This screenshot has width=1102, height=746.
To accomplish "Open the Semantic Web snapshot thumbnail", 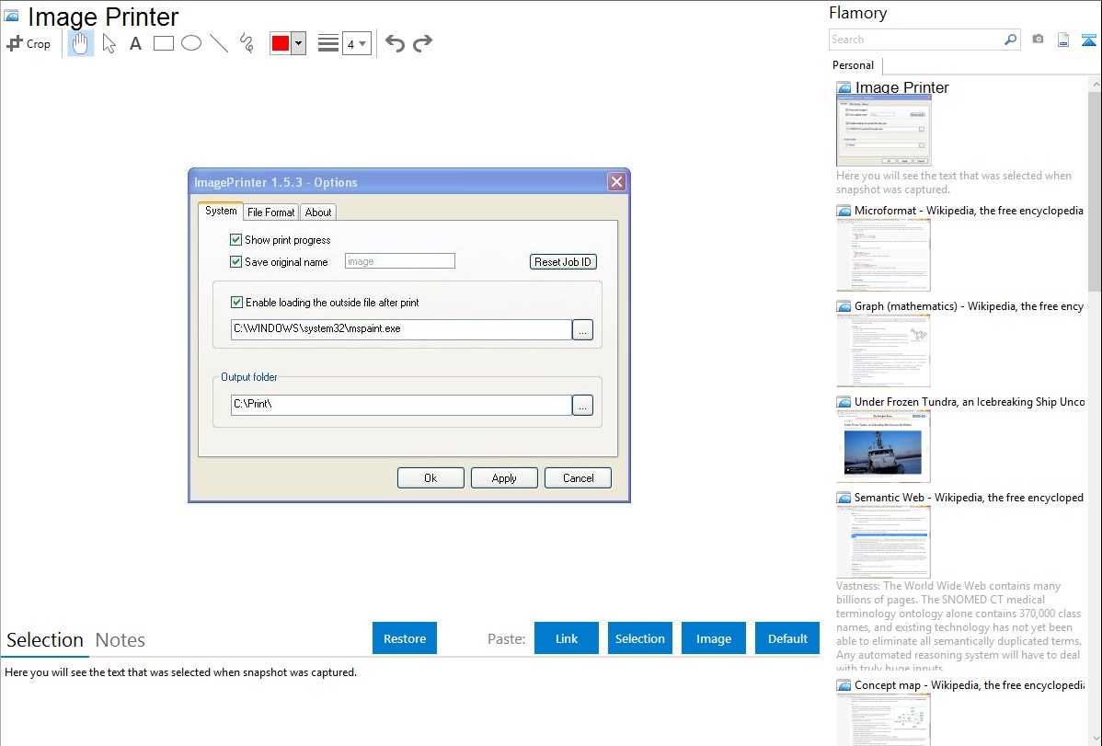I will pos(883,542).
